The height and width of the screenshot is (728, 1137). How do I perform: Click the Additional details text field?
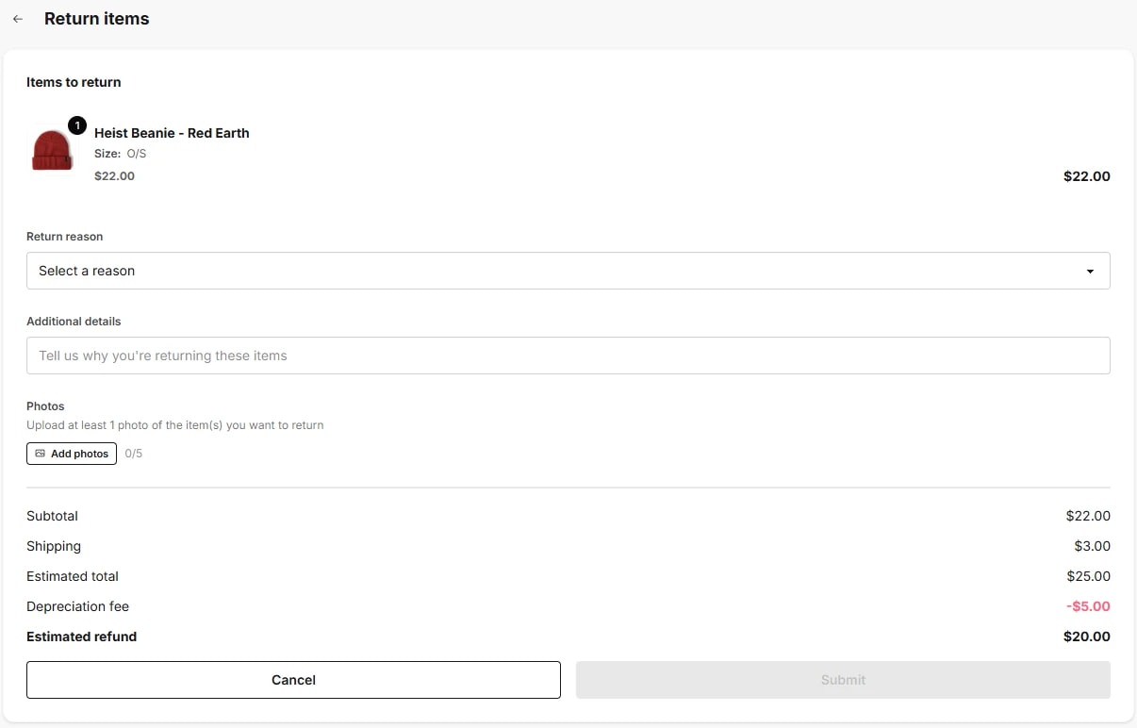[568, 356]
